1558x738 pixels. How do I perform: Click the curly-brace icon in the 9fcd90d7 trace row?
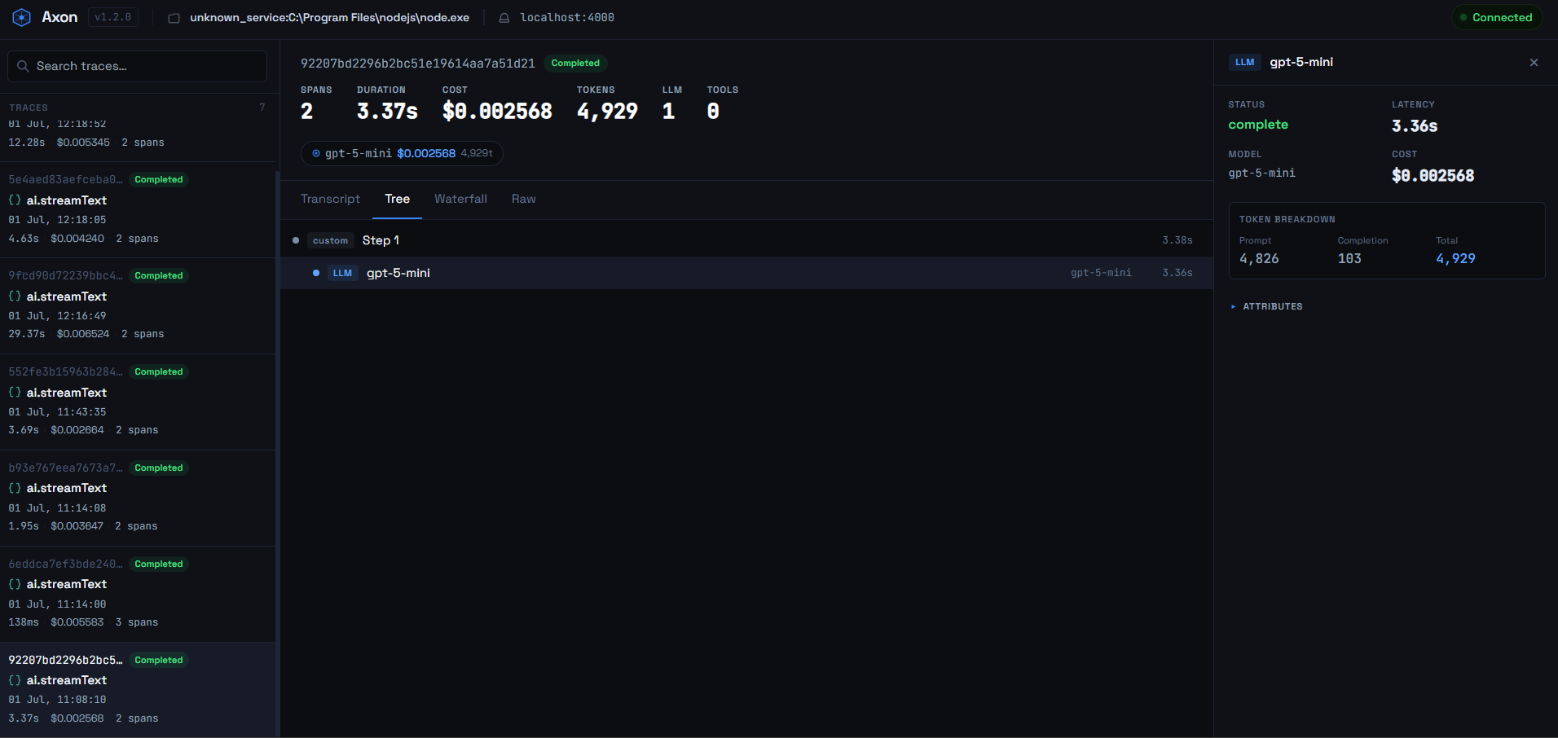coord(15,297)
